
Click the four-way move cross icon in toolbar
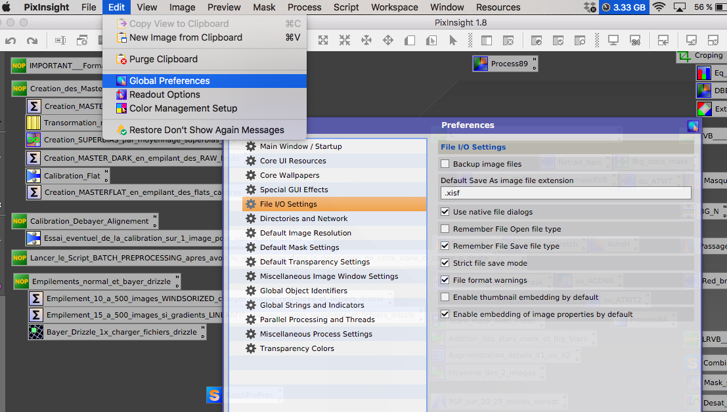pyautogui.click(x=388, y=40)
